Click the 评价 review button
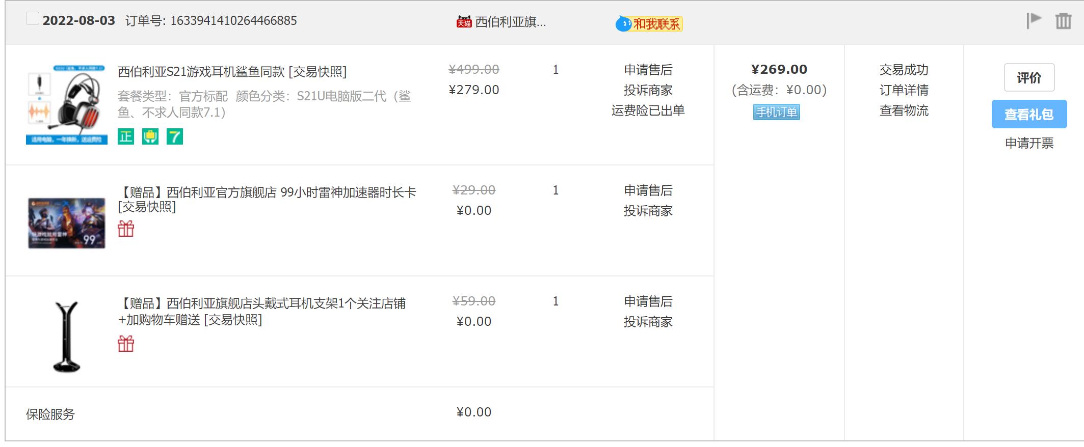Screen dimensions: 1084x447 pos(1029,77)
